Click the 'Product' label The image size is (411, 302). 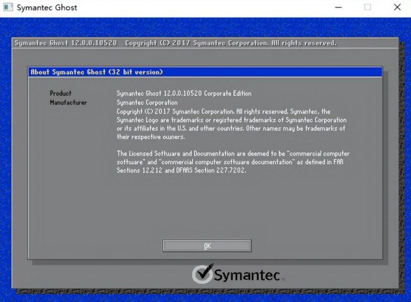(61, 94)
